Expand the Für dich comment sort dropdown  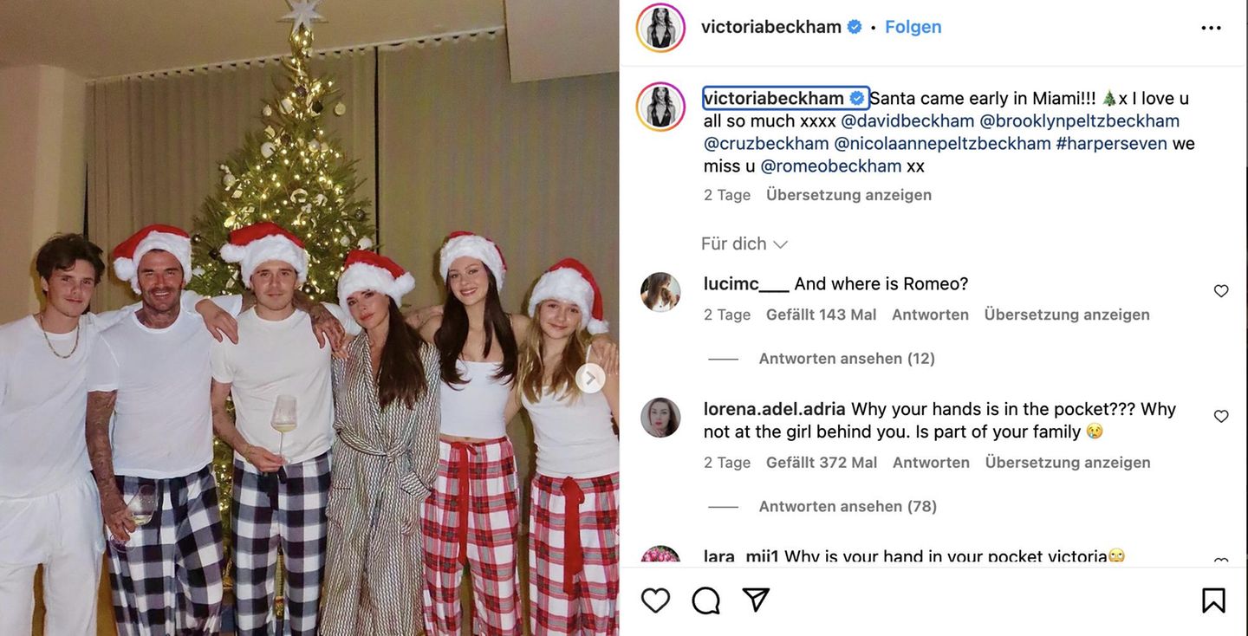coord(744,244)
